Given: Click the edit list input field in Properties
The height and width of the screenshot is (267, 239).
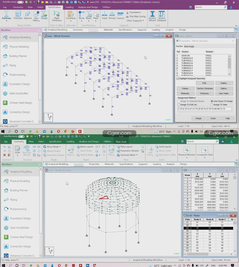Looking at the screenshot, I should tap(205, 109).
